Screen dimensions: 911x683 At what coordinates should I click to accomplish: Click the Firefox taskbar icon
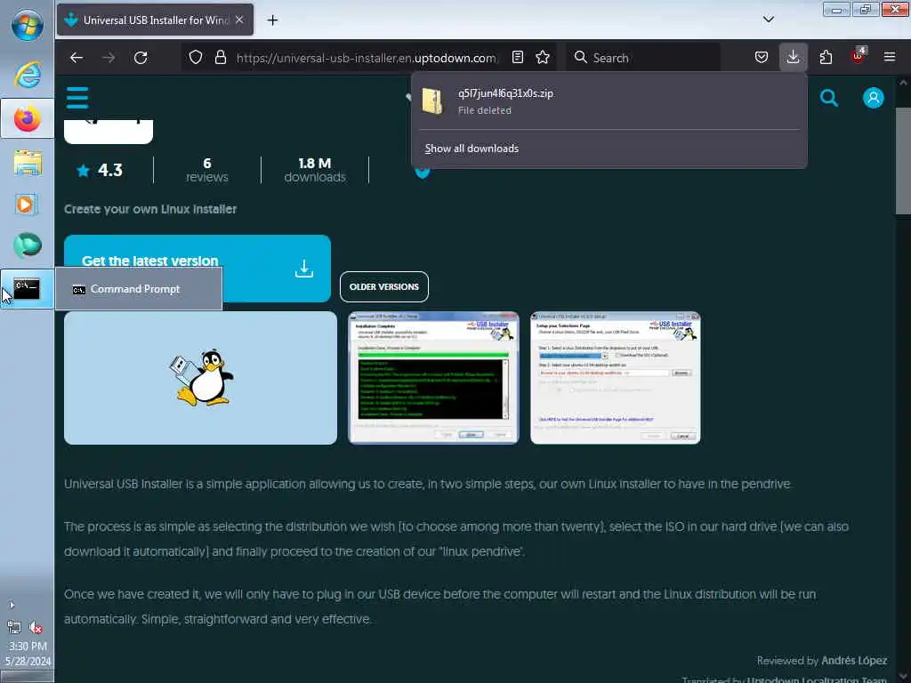tap(28, 119)
